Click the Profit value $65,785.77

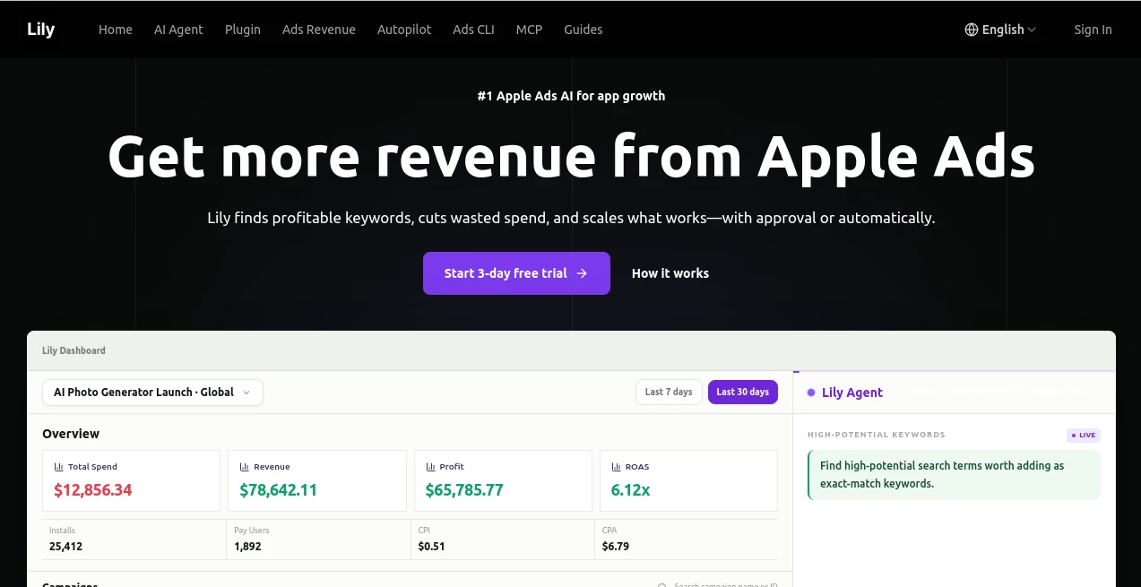(464, 490)
